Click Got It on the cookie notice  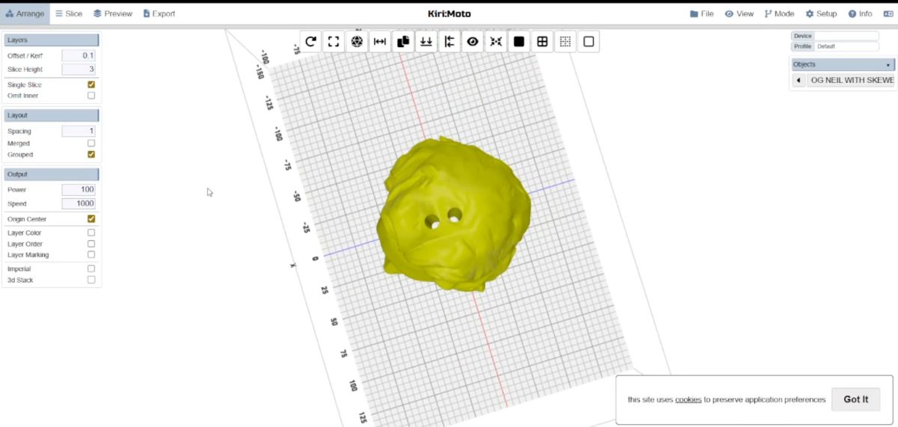tap(856, 399)
